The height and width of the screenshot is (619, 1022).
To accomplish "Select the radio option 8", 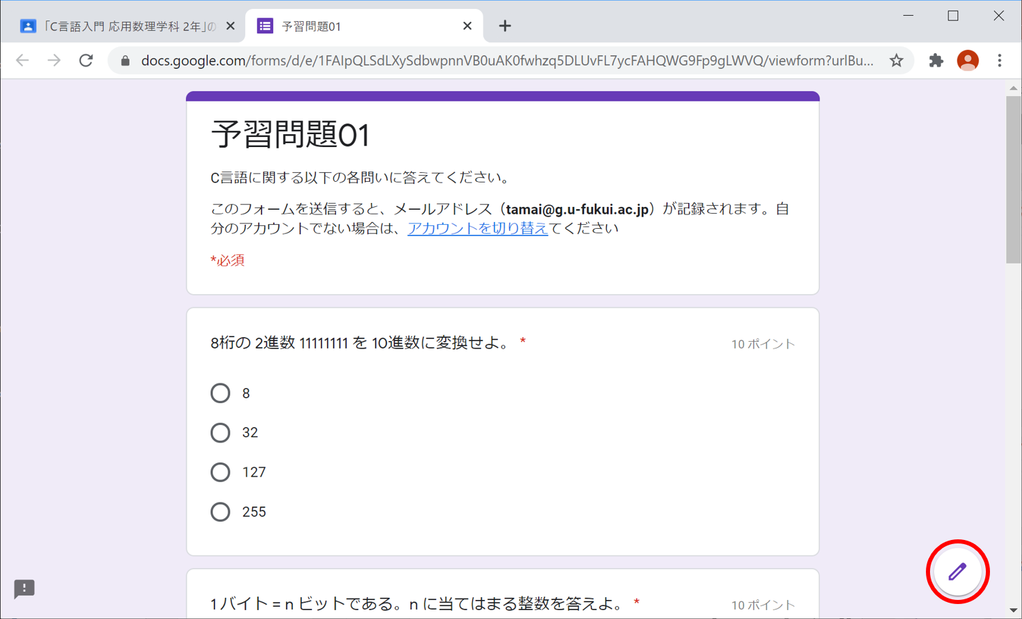I will point(220,393).
